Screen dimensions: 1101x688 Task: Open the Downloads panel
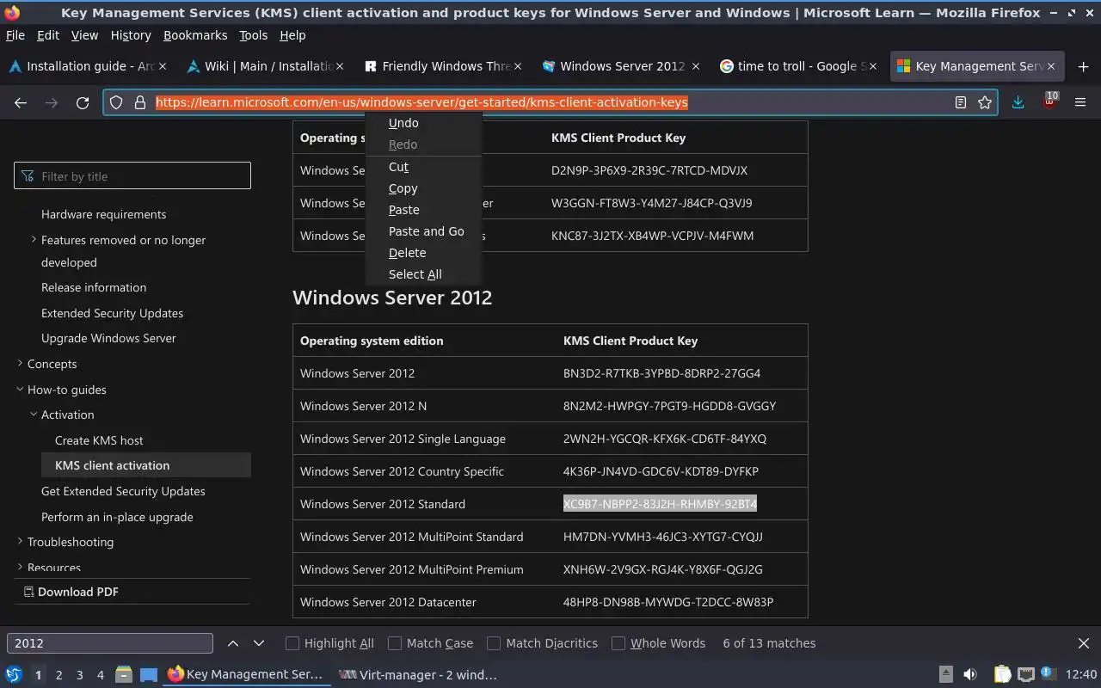(x=1018, y=102)
